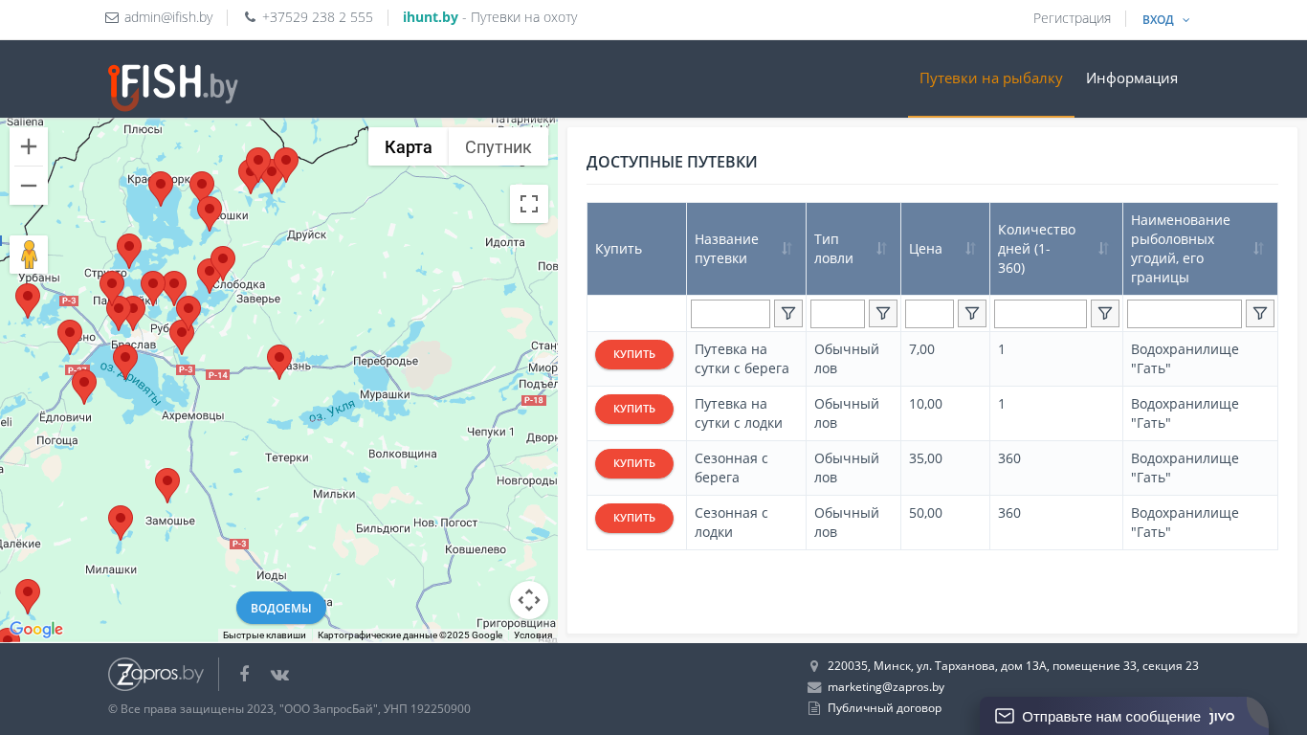Focus the Тип ловли filter field
The image size is (1307, 735).
pyautogui.click(x=837, y=313)
